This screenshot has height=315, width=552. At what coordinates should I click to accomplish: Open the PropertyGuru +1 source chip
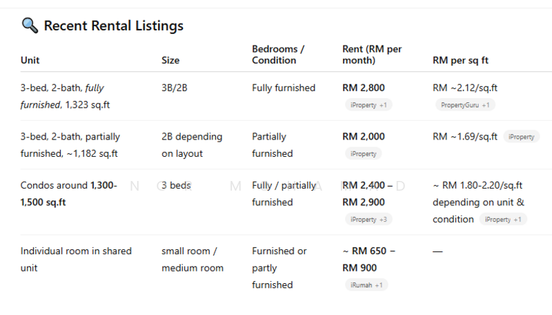click(464, 105)
